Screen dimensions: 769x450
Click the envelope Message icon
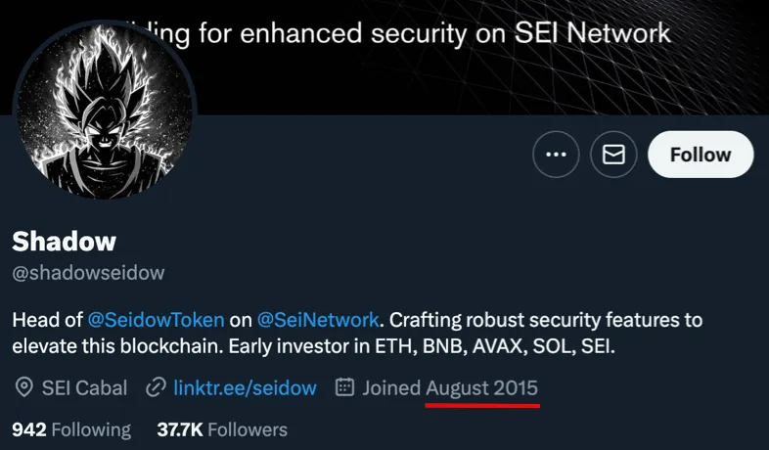pyautogui.click(x=613, y=155)
